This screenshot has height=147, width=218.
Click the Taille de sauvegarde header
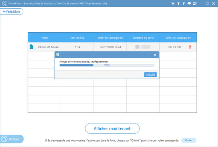click(176, 38)
